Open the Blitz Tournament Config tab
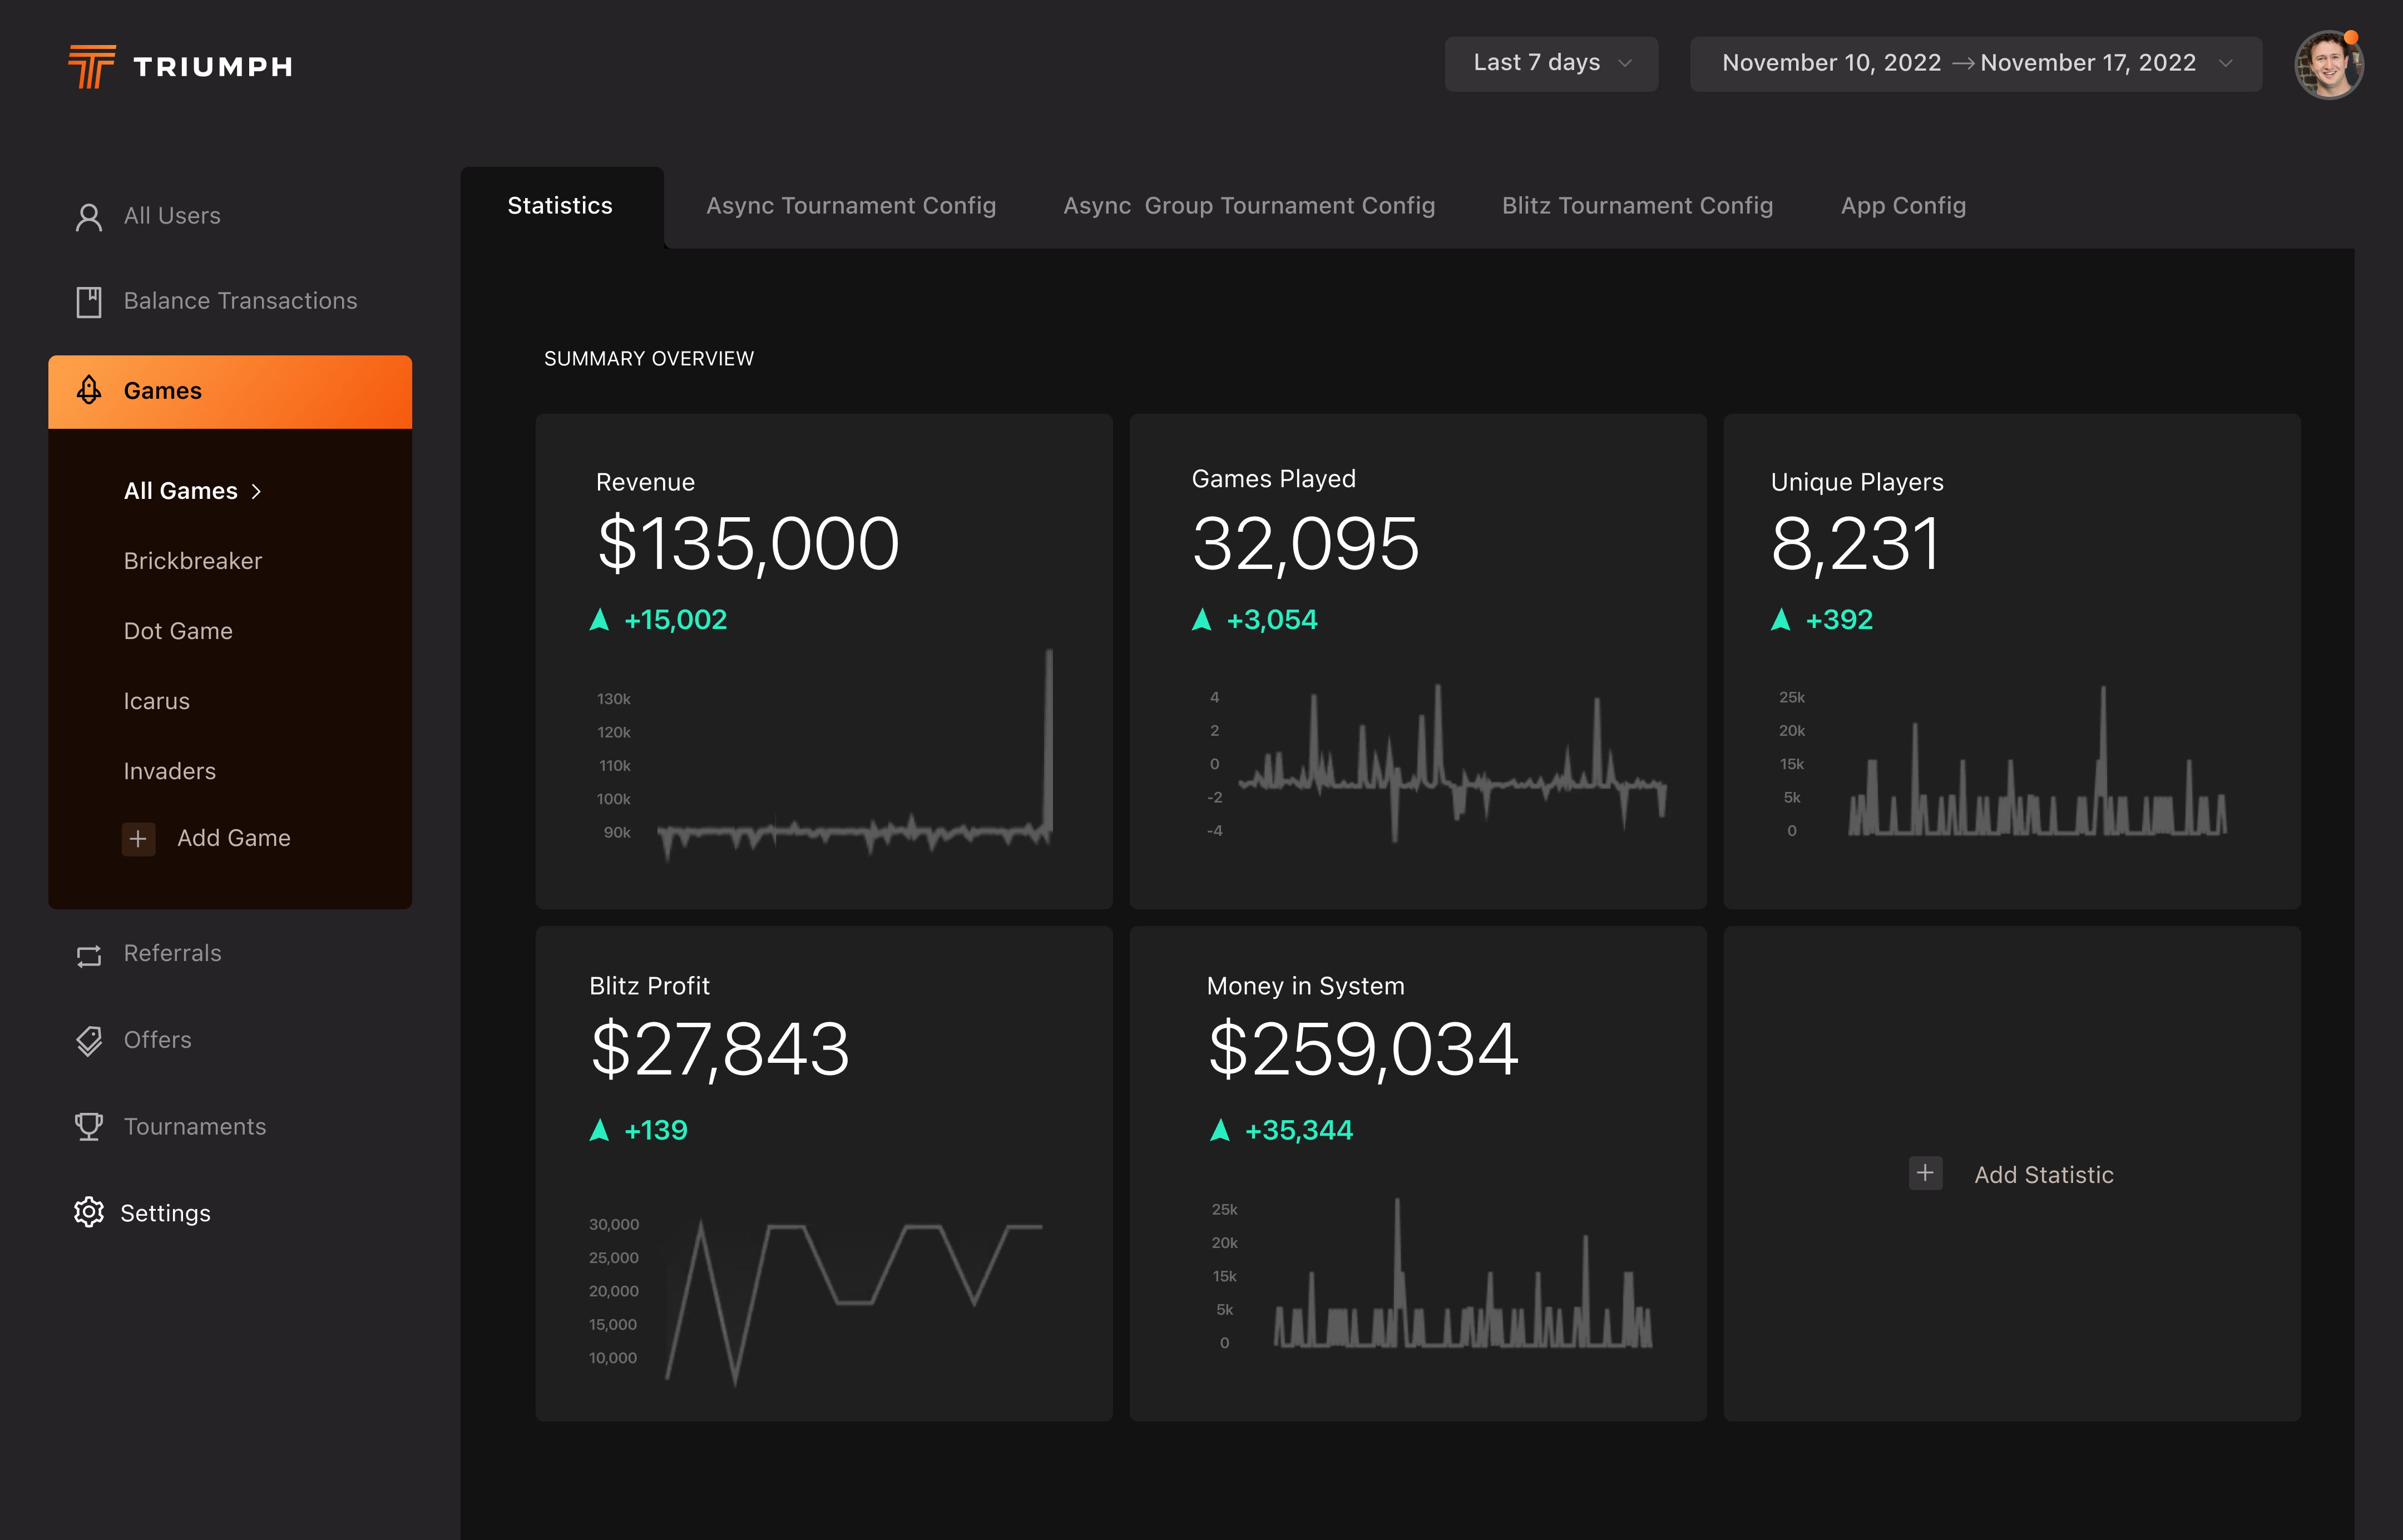Viewport: 2403px width, 1540px height. (1637, 206)
